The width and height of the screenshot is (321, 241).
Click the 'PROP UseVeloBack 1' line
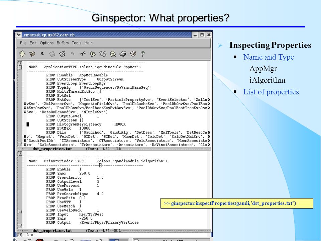point(73,210)
